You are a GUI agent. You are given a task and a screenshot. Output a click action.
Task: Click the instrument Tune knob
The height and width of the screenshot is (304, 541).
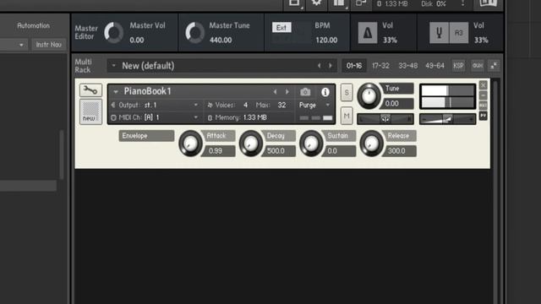point(369,96)
